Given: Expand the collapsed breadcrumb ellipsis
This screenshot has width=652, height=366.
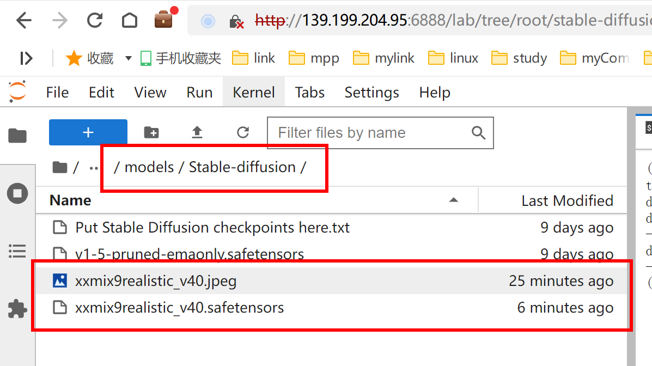Looking at the screenshot, I should 94,167.
